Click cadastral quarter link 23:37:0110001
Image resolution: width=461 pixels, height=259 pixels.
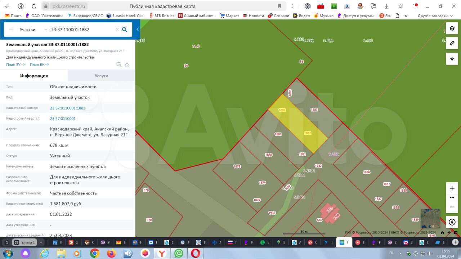63,119
